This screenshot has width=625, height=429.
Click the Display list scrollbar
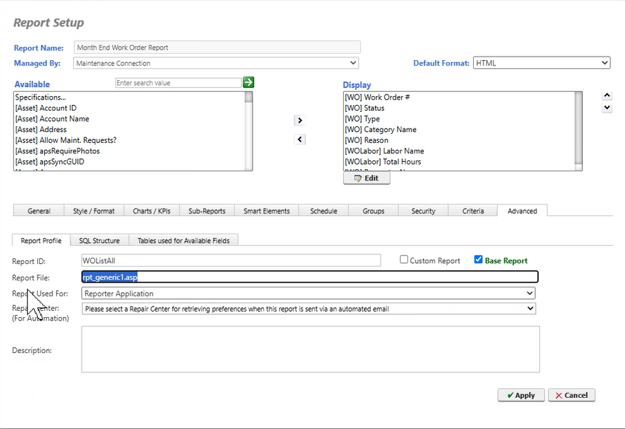coord(578,131)
